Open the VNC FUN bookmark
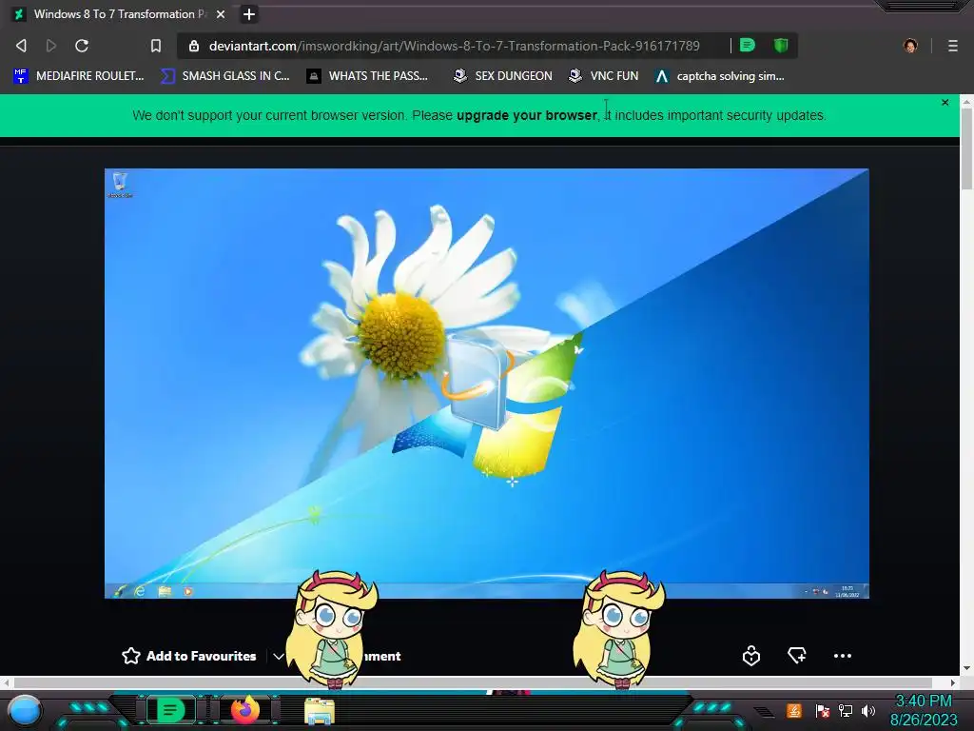Viewport: 974px width, 731px height. pyautogui.click(x=604, y=76)
